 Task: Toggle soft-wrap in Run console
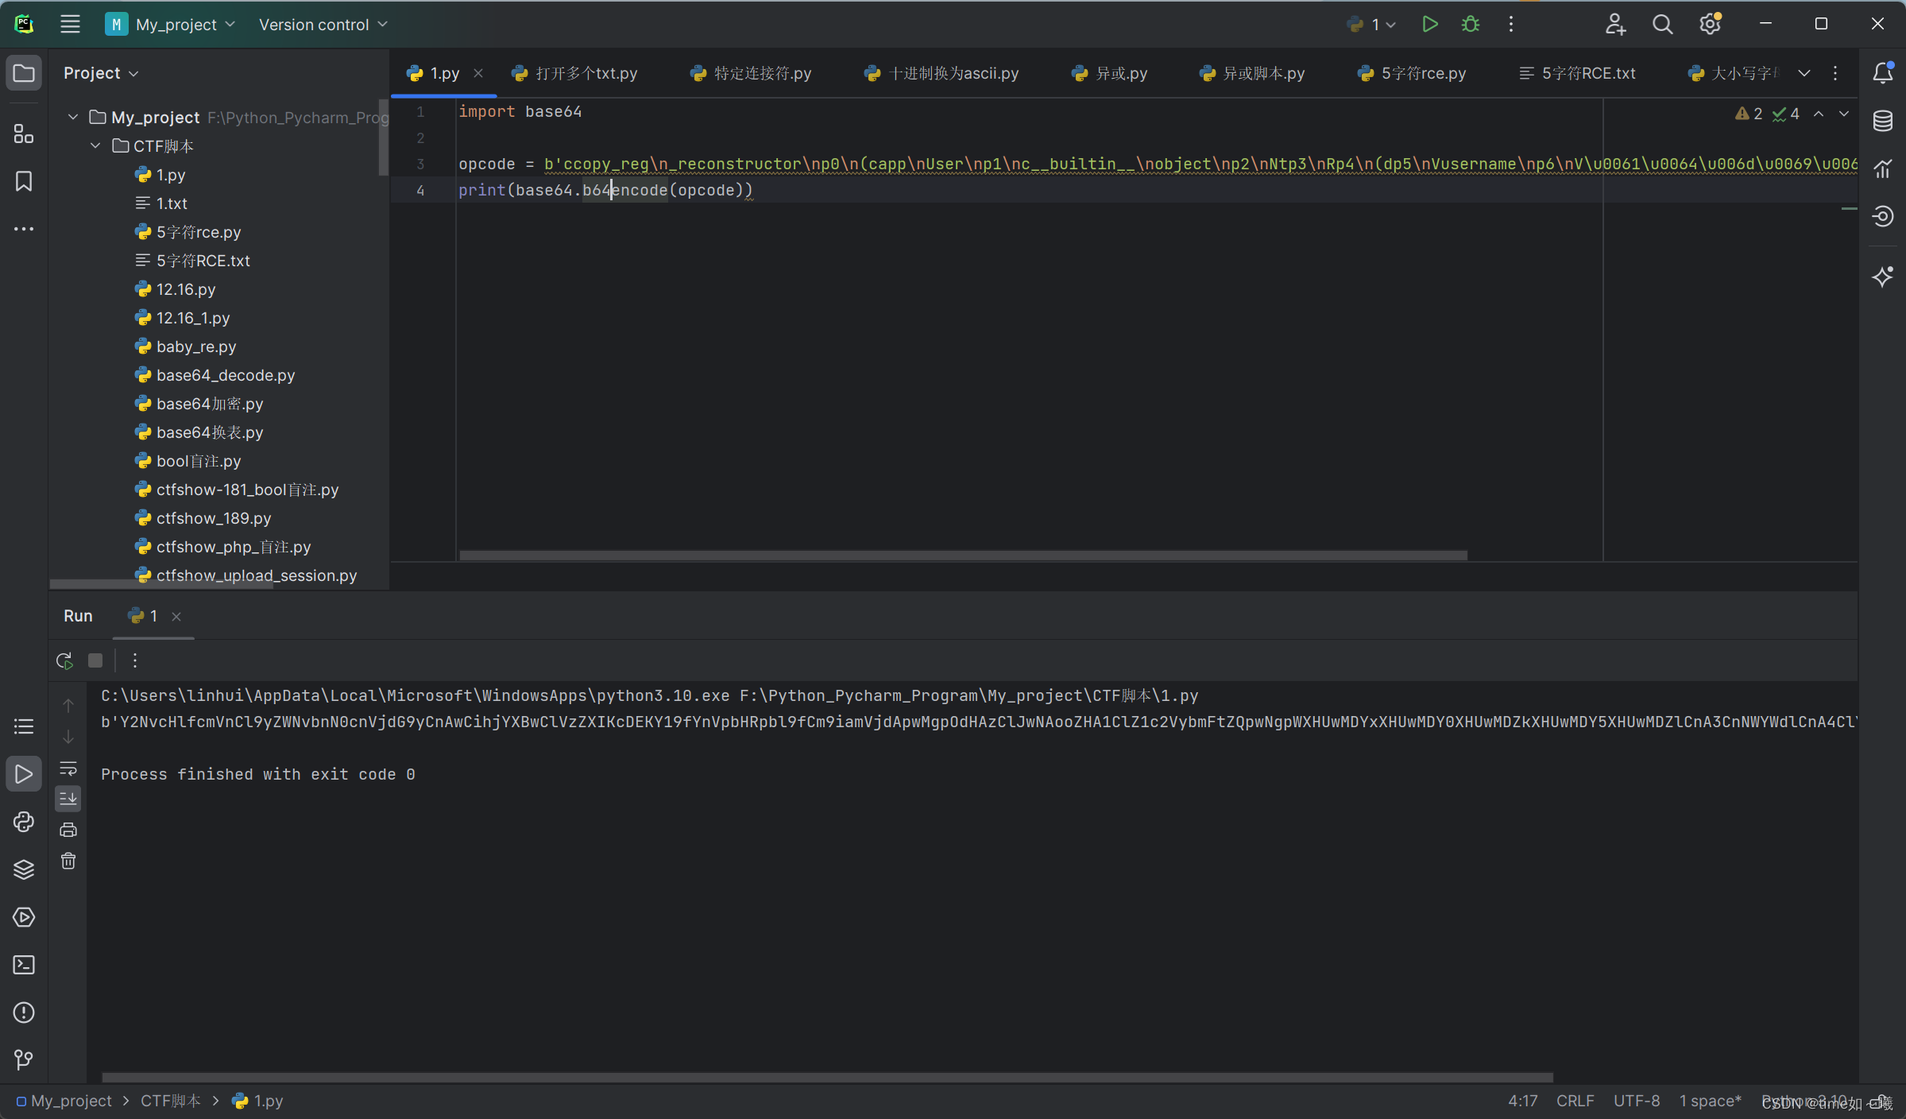[68, 768]
